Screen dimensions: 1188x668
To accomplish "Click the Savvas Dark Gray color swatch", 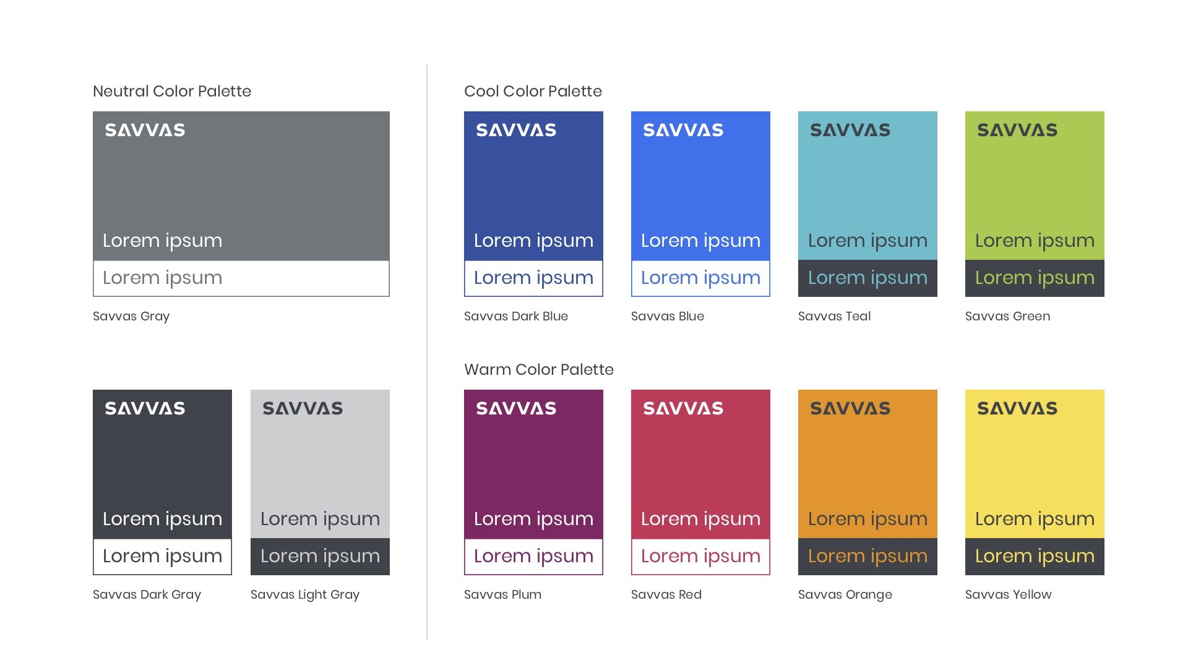I will (x=162, y=464).
